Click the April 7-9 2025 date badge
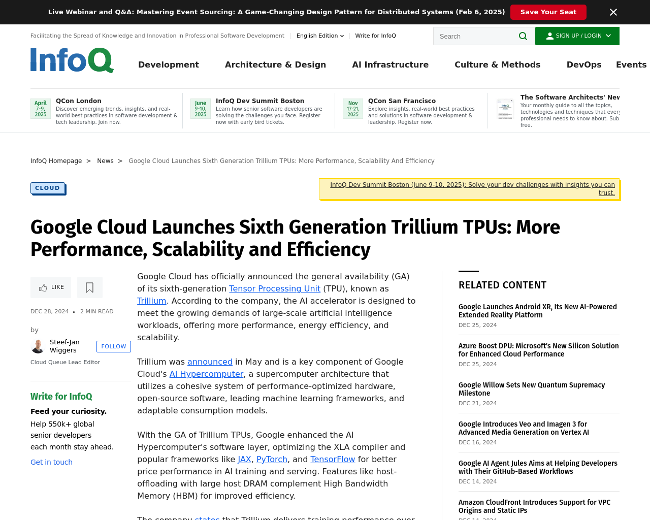The height and width of the screenshot is (520, 650). [41, 109]
